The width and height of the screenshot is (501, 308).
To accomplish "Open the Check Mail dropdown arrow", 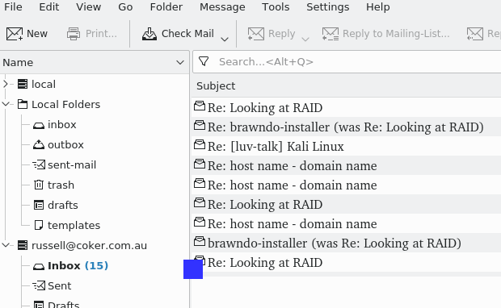I will coord(225,40).
